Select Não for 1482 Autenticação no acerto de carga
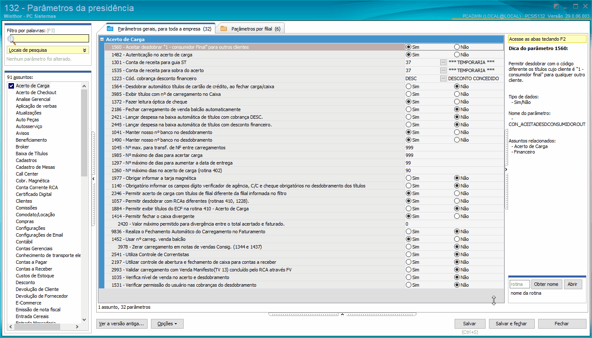This screenshot has height=338, width=592. pos(457,55)
